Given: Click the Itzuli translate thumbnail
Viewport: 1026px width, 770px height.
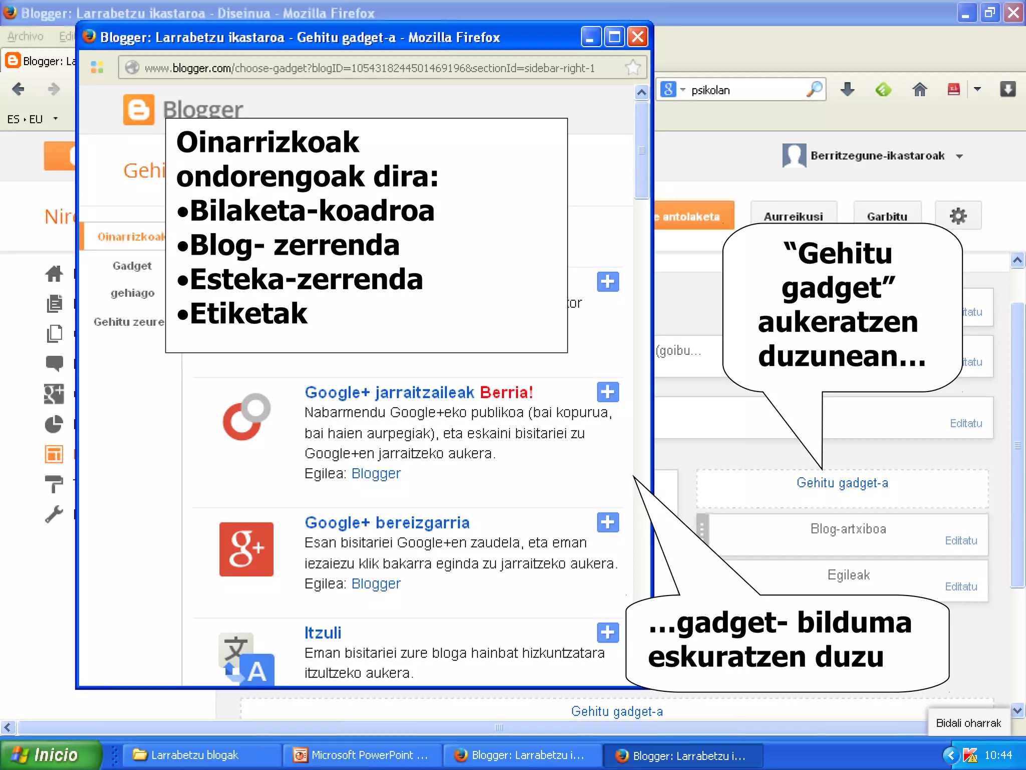Looking at the screenshot, I should [x=246, y=659].
